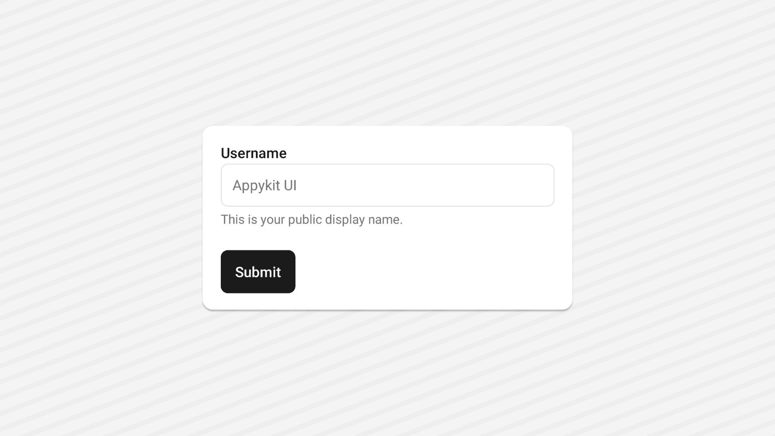This screenshot has height=436, width=775.
Task: Place cursor in the Appykit UI text field
Action: pos(387,185)
